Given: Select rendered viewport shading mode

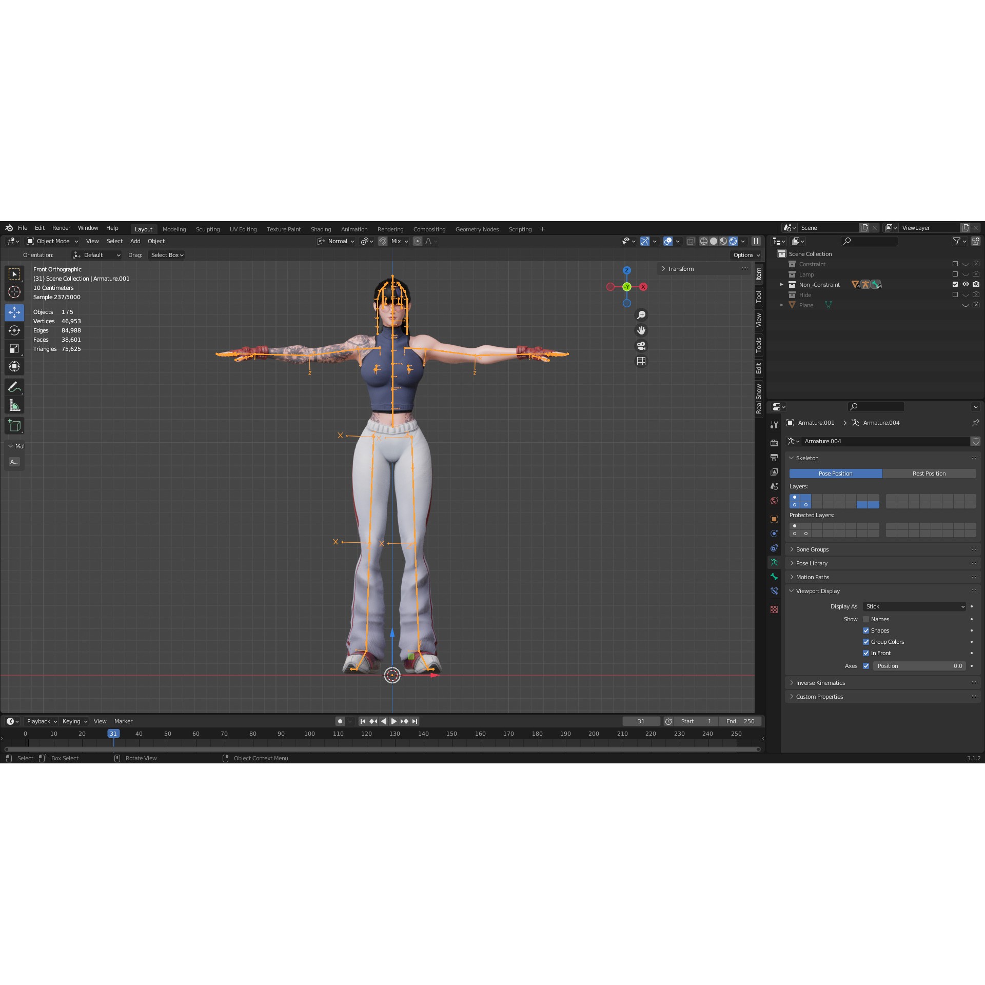Looking at the screenshot, I should tap(733, 241).
